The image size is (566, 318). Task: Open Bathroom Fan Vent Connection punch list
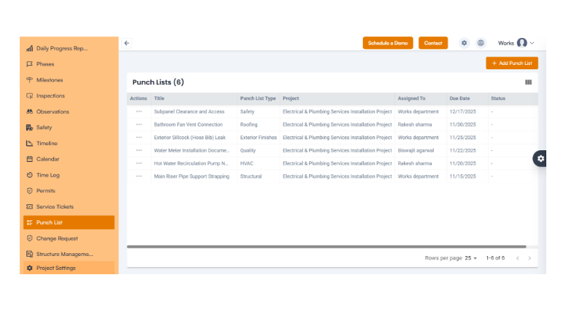coord(188,125)
